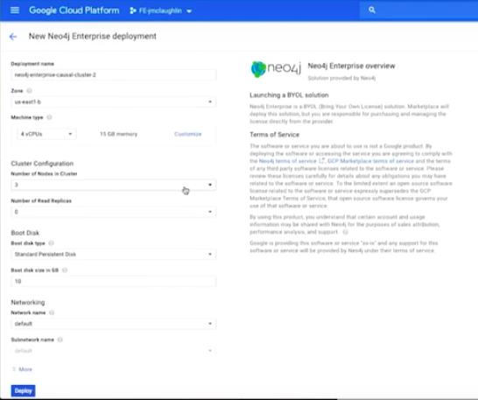Open the FE-jmclaughlin project selector
This screenshot has width=478, height=400.
161,11
